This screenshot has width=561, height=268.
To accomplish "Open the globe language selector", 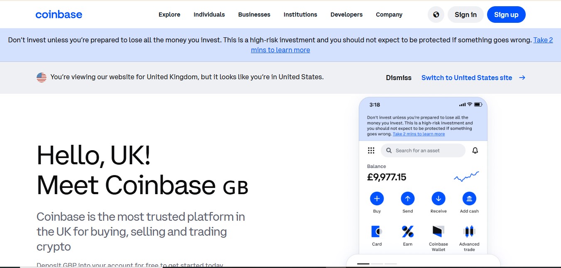I will click(436, 15).
